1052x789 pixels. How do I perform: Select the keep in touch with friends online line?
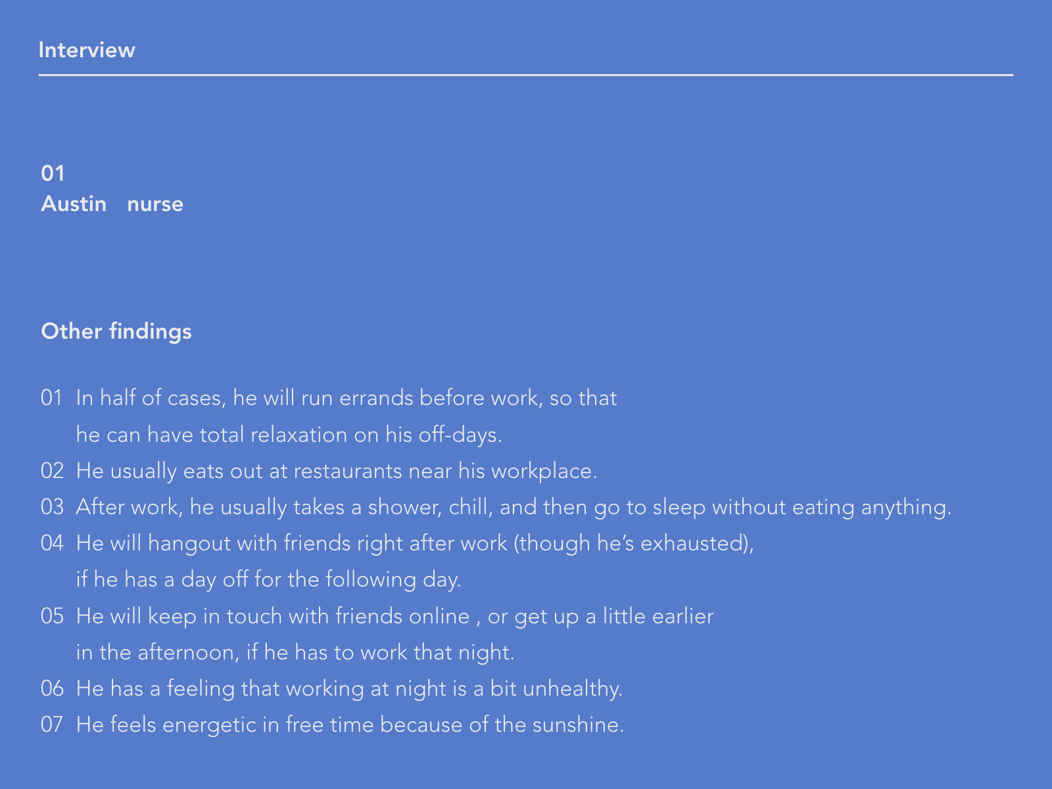(394, 616)
